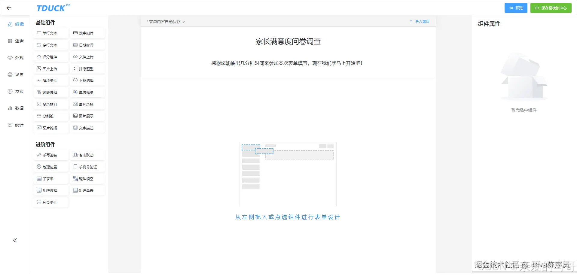Add a 手写签名 handwritten signature component

(x=51, y=155)
